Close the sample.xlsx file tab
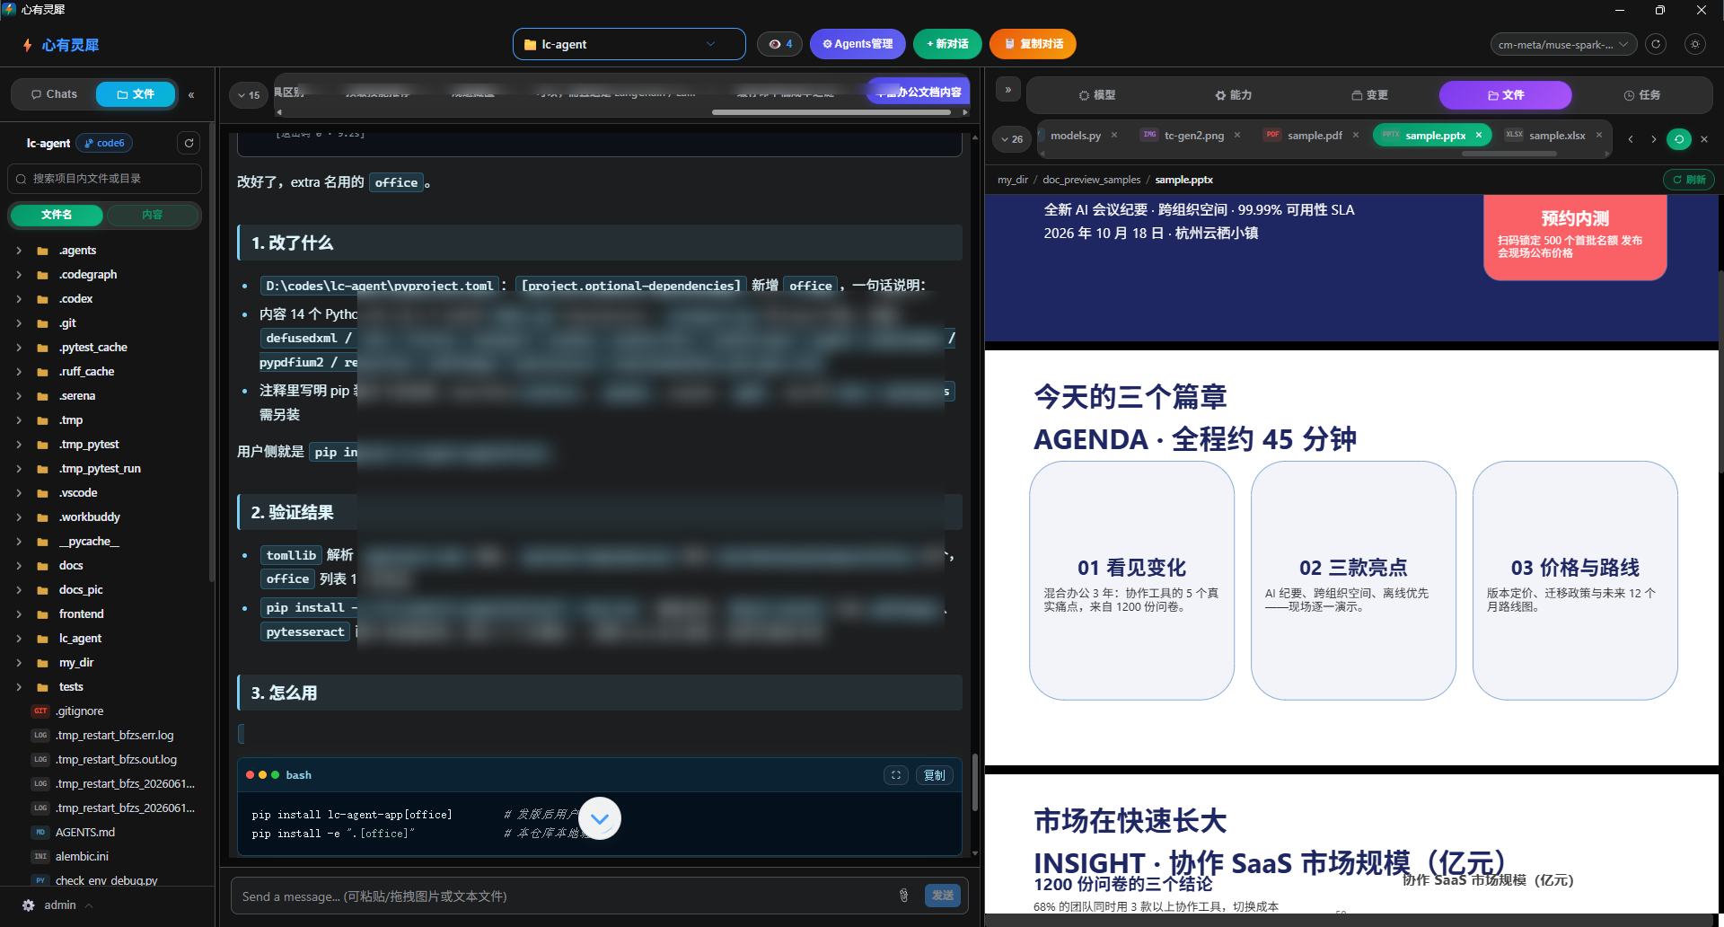 (x=1599, y=136)
